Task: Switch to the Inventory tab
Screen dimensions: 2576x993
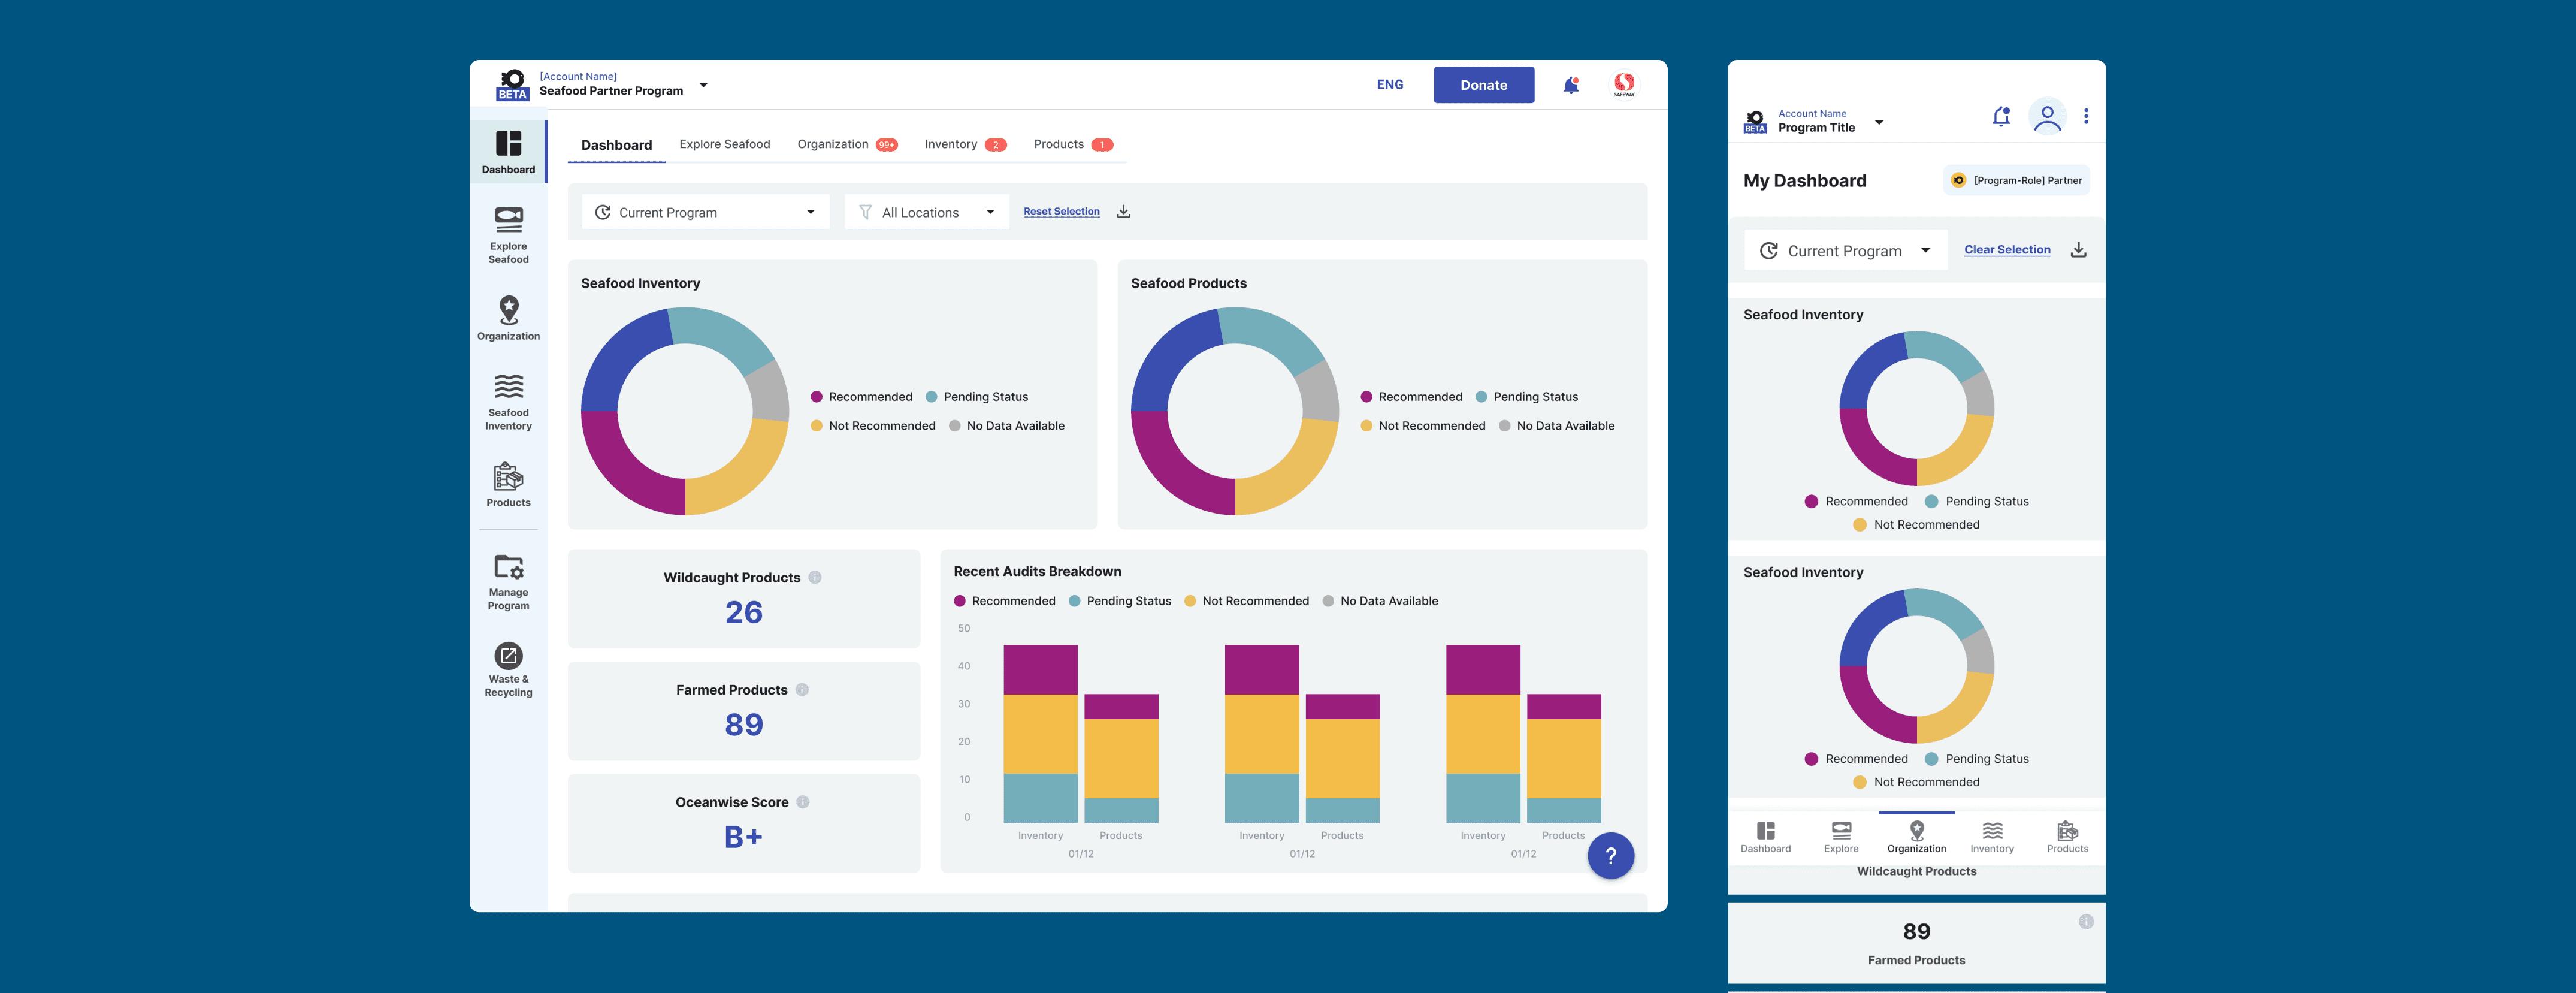Action: click(x=951, y=144)
